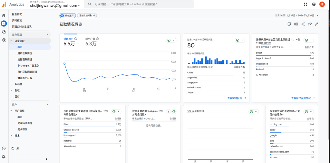
Task: Select the Reports icon in left rail
Action: click(x=4, y=24)
